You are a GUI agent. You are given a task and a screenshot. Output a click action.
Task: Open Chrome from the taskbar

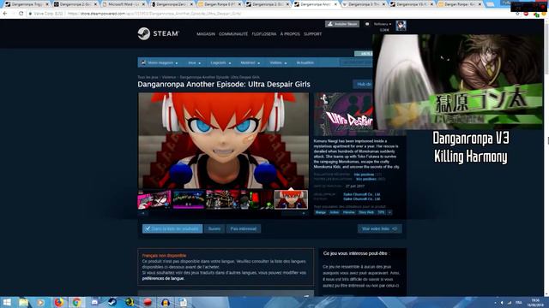(x=76, y=302)
